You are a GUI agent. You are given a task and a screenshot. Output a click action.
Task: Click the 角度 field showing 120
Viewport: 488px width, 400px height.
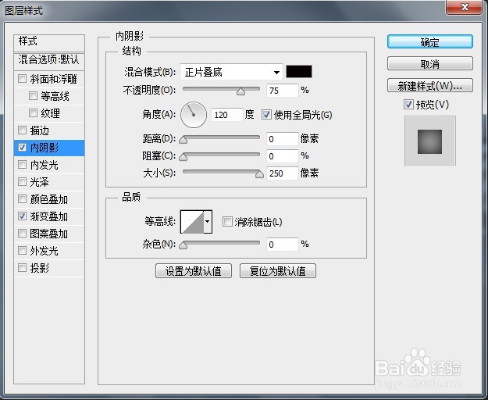(227, 115)
